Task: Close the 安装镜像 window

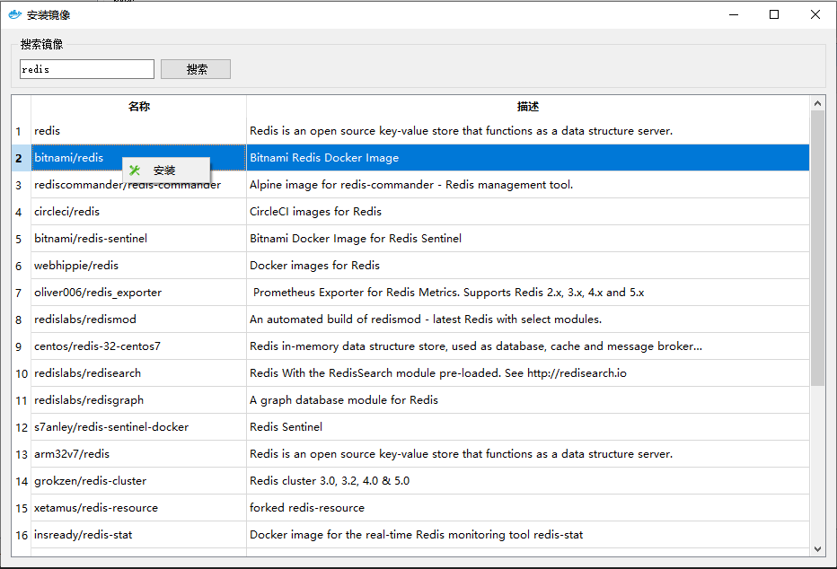Action: 815,14
